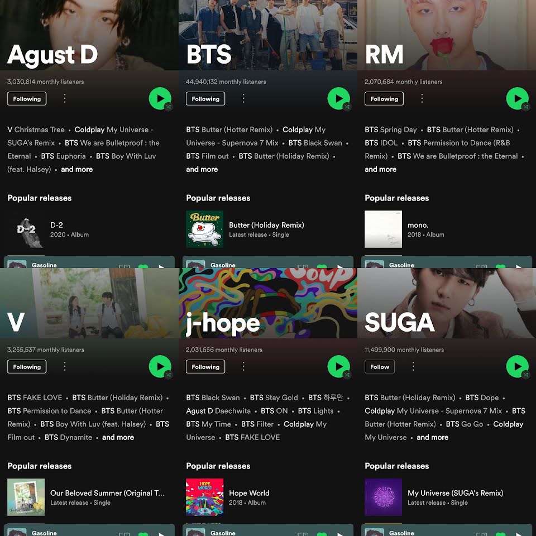Follow SUGA with the Follow button

(x=380, y=367)
